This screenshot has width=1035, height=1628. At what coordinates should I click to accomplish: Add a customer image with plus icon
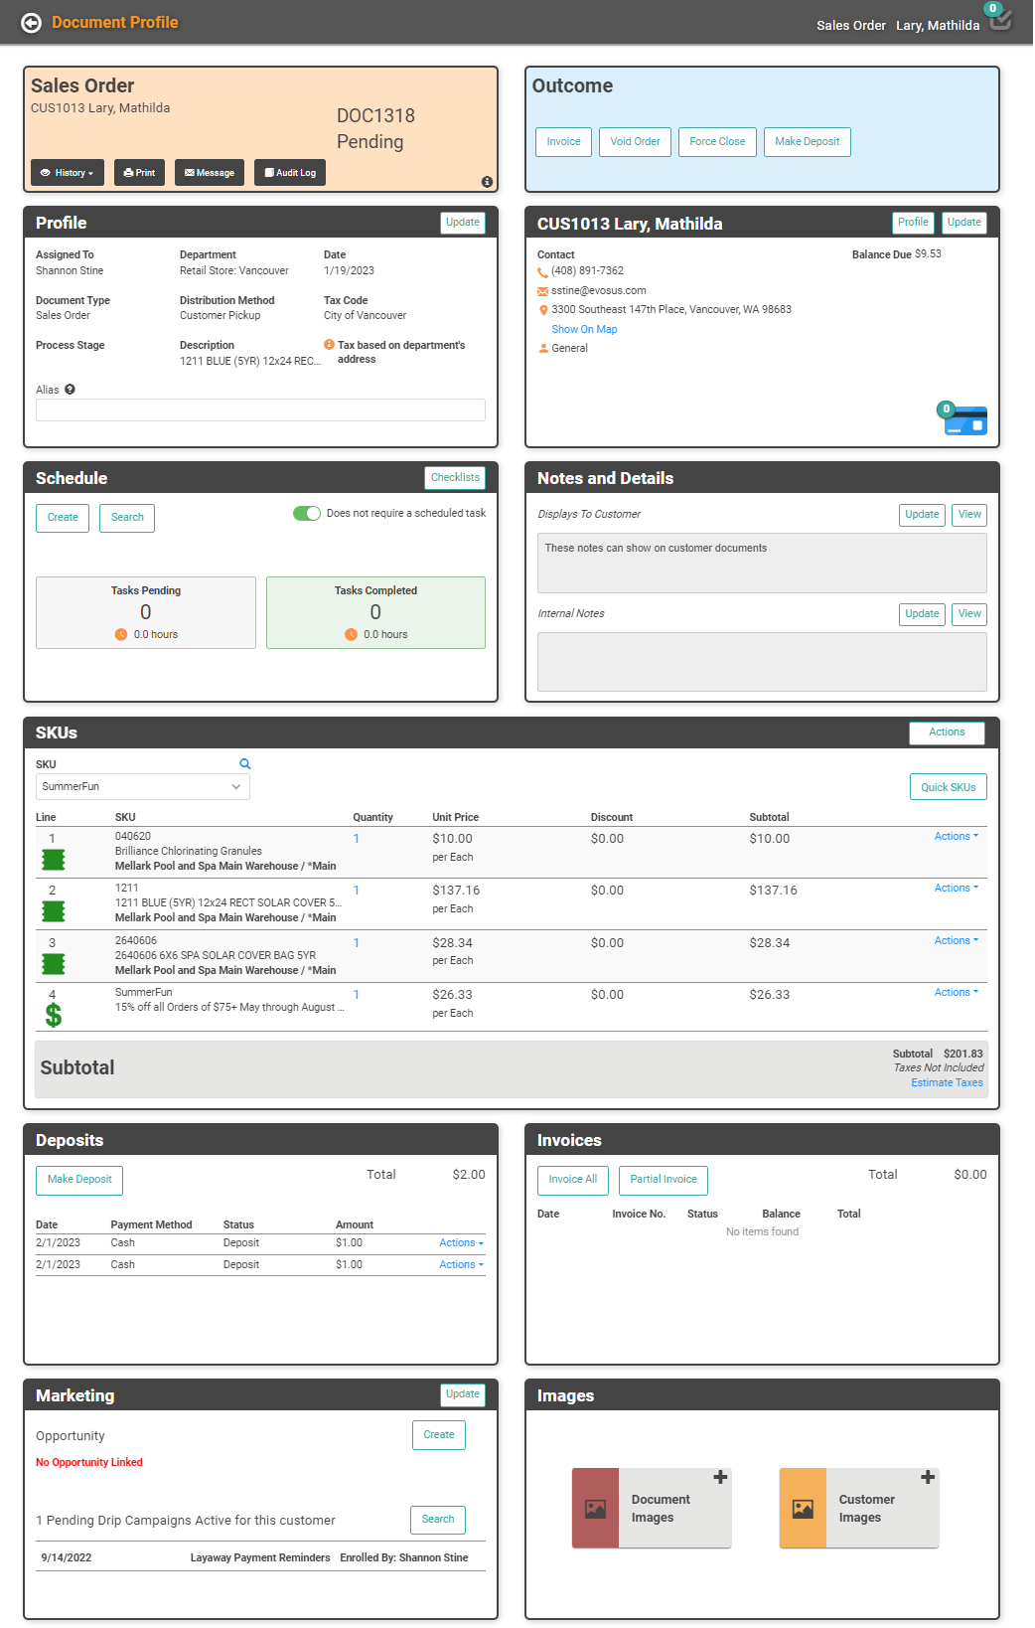click(x=928, y=1478)
